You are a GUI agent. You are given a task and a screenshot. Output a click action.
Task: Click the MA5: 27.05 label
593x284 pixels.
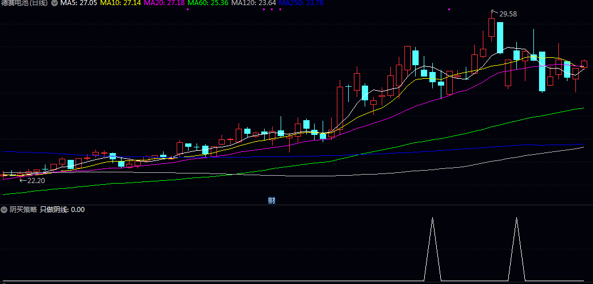78,3
